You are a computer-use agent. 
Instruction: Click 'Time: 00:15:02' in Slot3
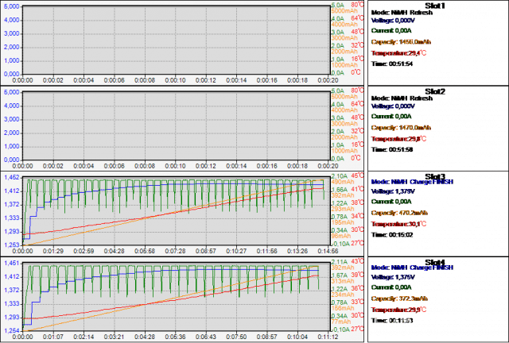[x=392, y=234]
